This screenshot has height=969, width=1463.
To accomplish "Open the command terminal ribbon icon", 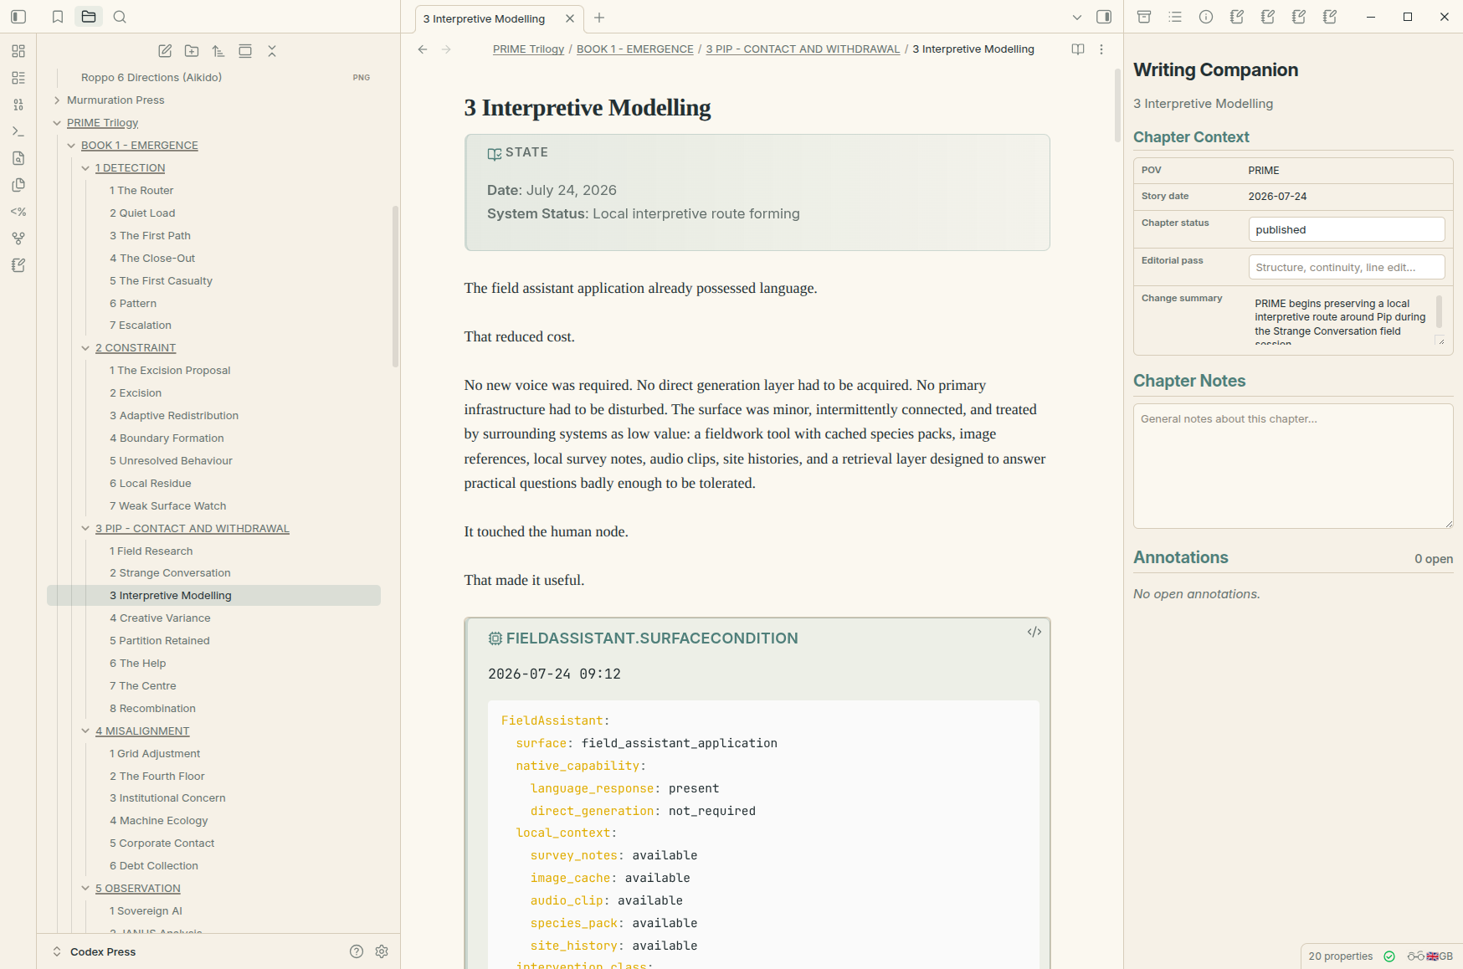I will point(18,131).
